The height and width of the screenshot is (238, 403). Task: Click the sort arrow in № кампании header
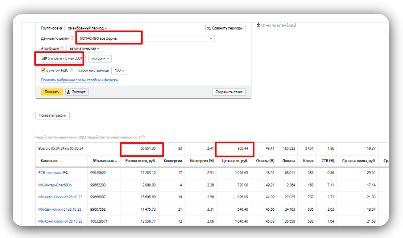(x=116, y=161)
